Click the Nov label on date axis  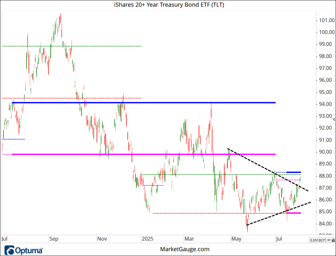pyautogui.click(x=102, y=239)
